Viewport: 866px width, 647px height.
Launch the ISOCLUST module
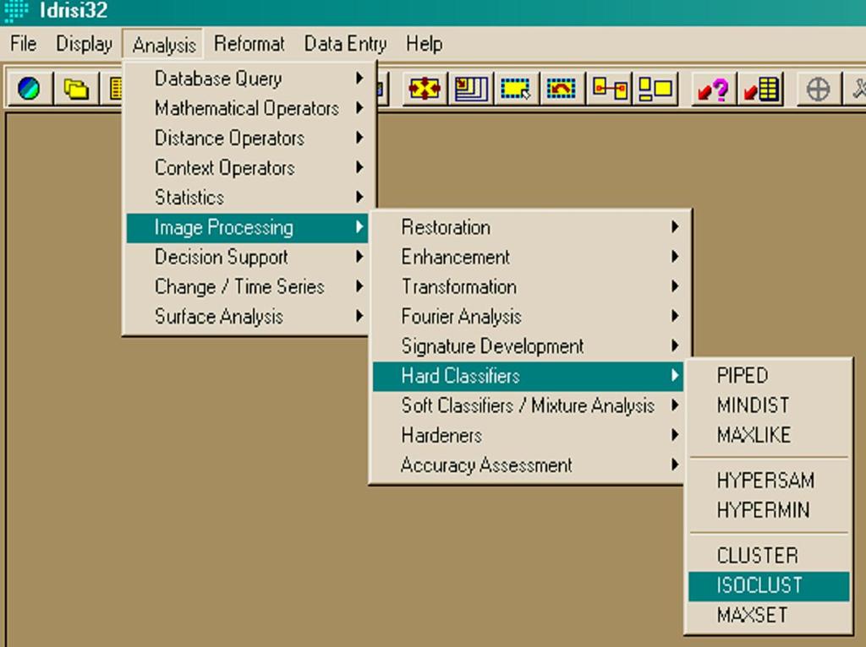click(x=769, y=586)
